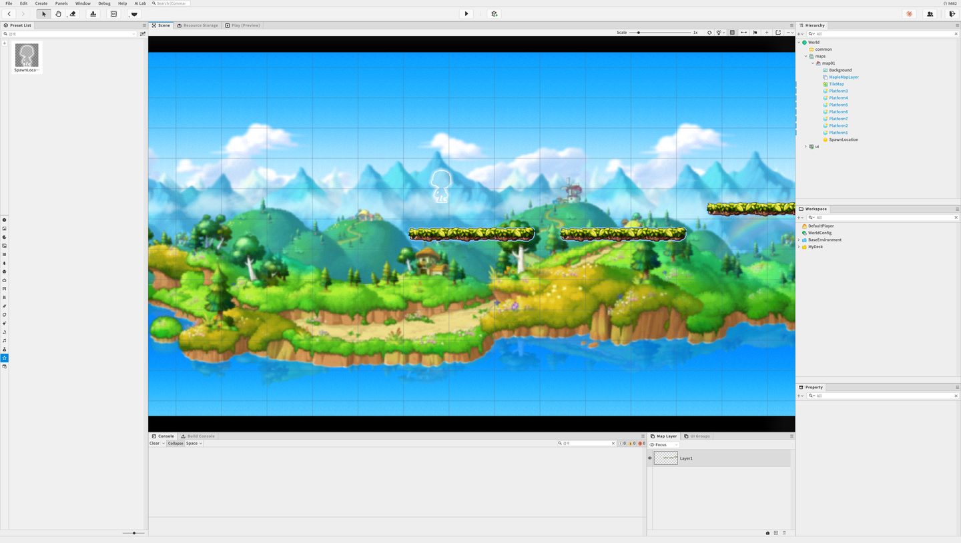This screenshot has height=543, width=961.
Task: Toggle Layer1 visibility eye icon
Action: [x=650, y=458]
